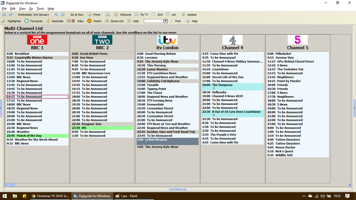
Task: Open the Windows Start menu
Action: click(5, 196)
